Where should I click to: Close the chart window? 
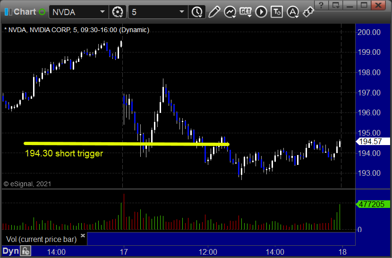tap(378, 5)
